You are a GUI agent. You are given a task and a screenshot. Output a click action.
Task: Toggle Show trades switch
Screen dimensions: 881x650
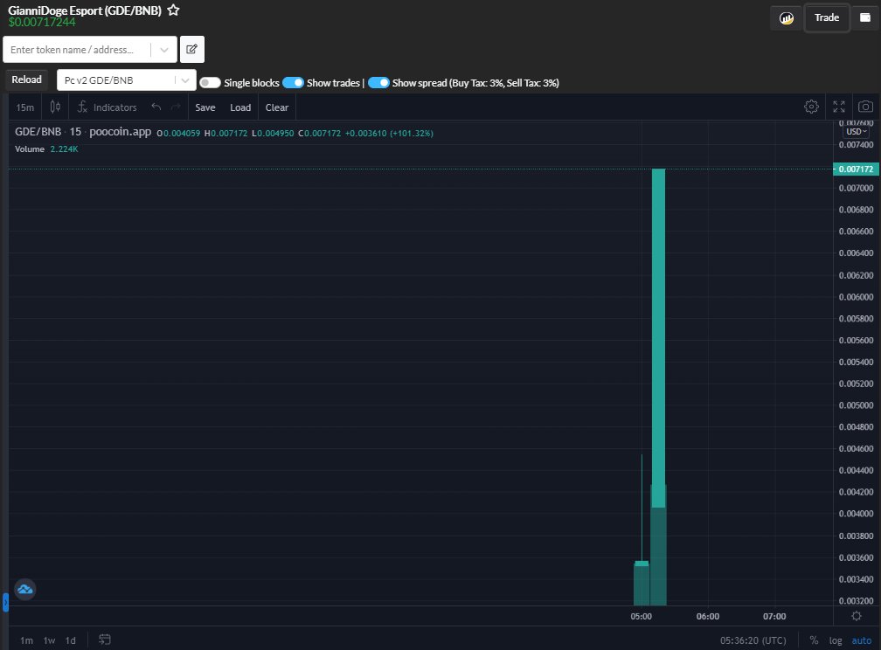tap(293, 83)
